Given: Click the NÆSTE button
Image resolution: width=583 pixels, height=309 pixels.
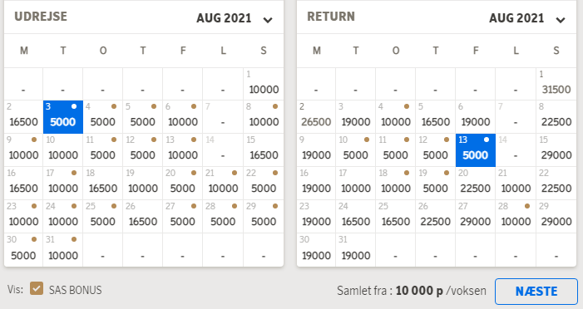Looking at the screenshot, I should coord(536,292).
